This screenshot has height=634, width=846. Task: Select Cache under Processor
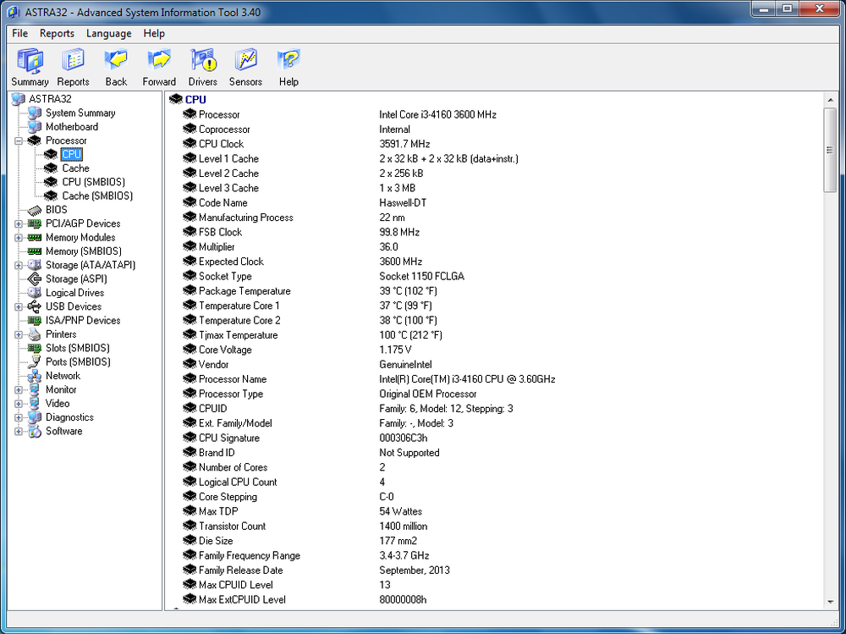(75, 168)
